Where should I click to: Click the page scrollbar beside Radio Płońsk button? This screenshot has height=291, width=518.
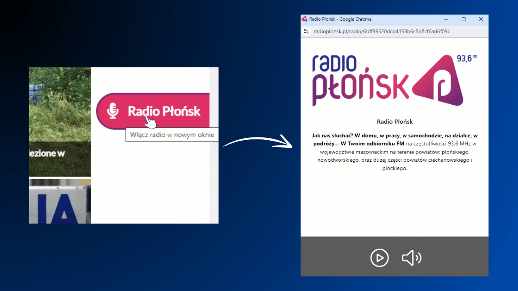(214, 145)
